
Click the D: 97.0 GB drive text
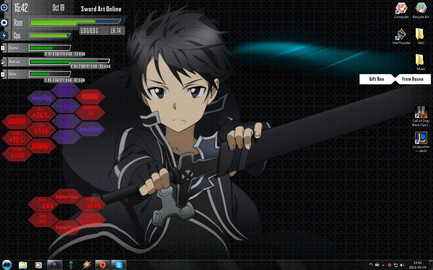(65, 54)
